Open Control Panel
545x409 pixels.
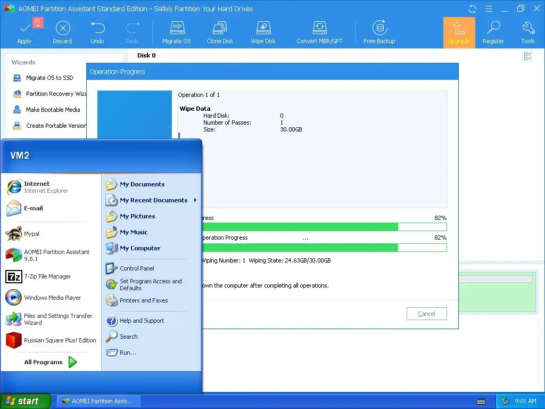tap(152, 268)
